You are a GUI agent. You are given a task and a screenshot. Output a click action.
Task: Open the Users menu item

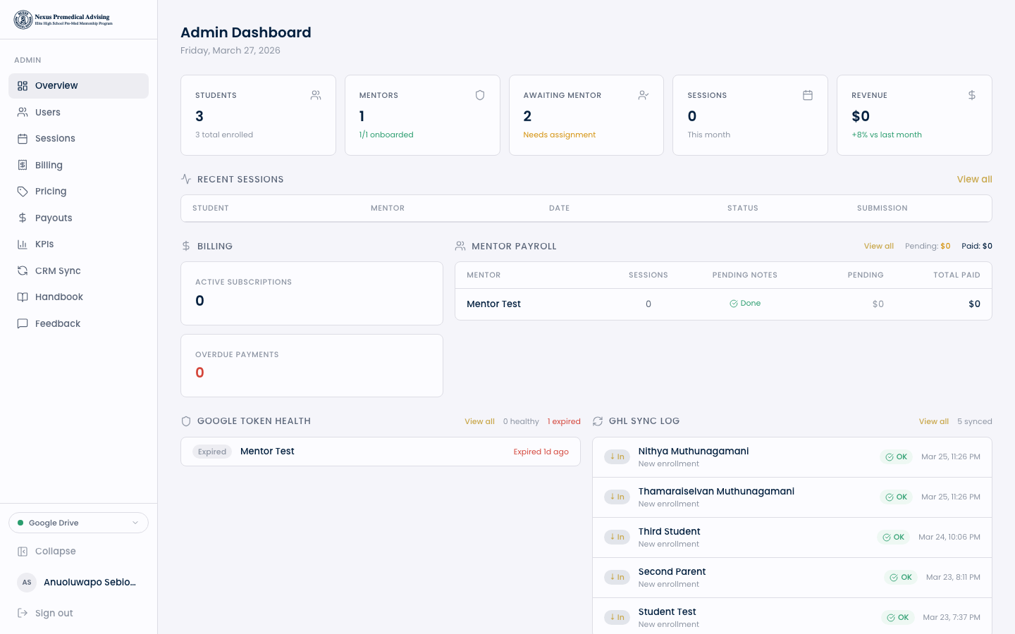point(48,112)
